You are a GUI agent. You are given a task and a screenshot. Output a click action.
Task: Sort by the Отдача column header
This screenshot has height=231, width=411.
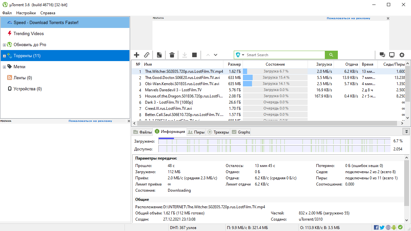pyautogui.click(x=347, y=64)
